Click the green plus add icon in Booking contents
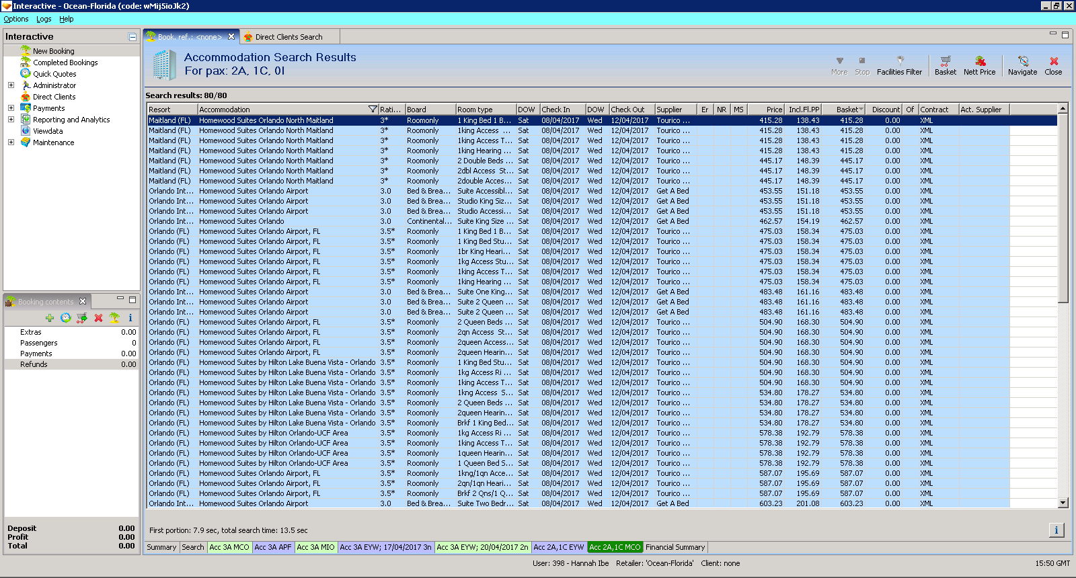1076x578 pixels. (x=50, y=318)
